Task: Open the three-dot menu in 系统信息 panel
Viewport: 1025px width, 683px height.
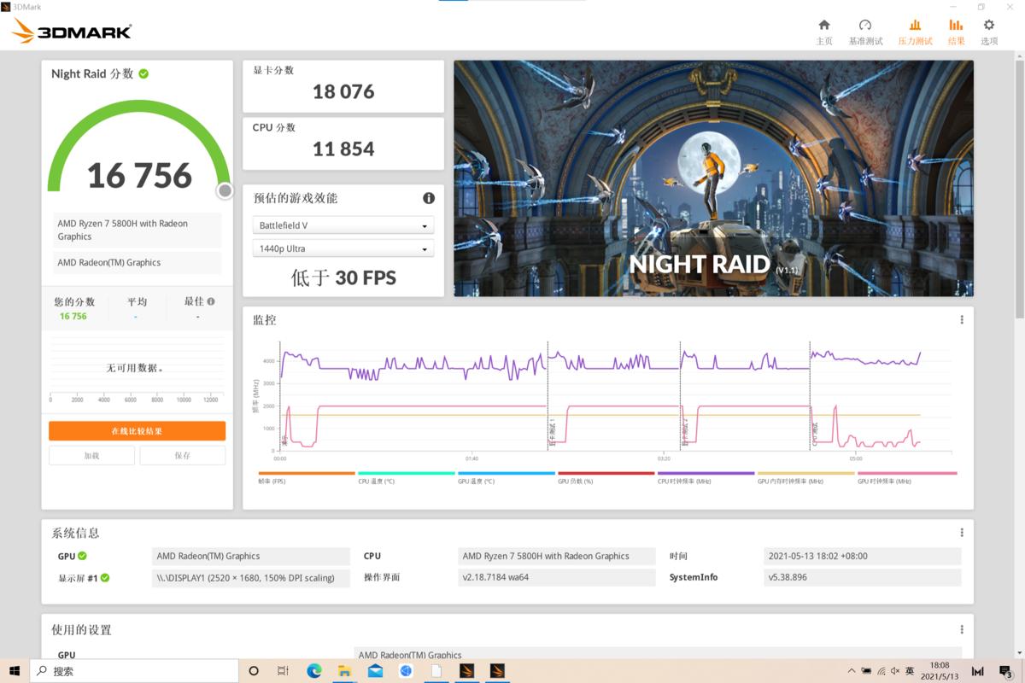Action: coord(961,533)
